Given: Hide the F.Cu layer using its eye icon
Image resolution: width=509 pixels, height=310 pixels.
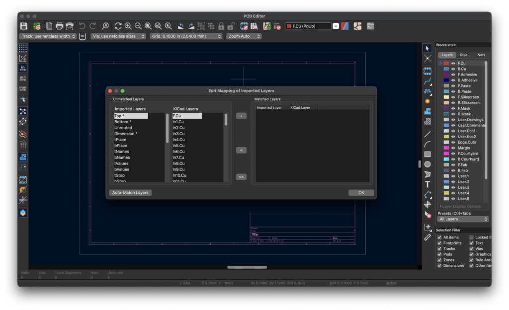Looking at the screenshot, I should (x=453, y=63).
